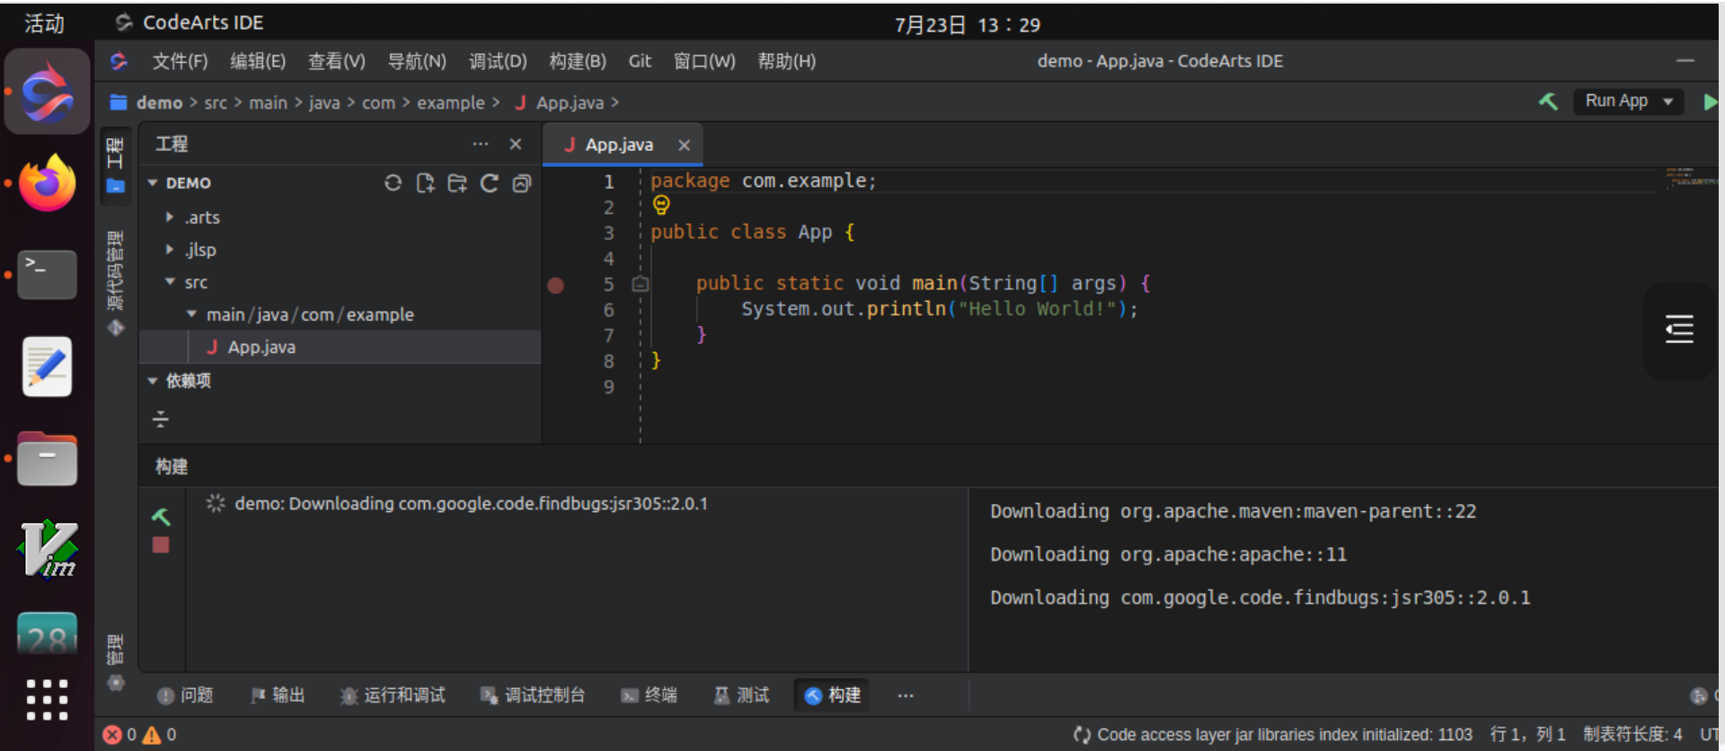Expand the .arts folder
The image size is (1725, 751).
point(170,217)
